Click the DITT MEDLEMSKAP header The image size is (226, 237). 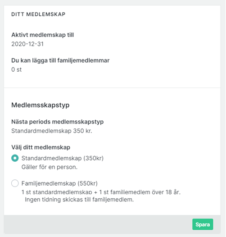(38, 14)
